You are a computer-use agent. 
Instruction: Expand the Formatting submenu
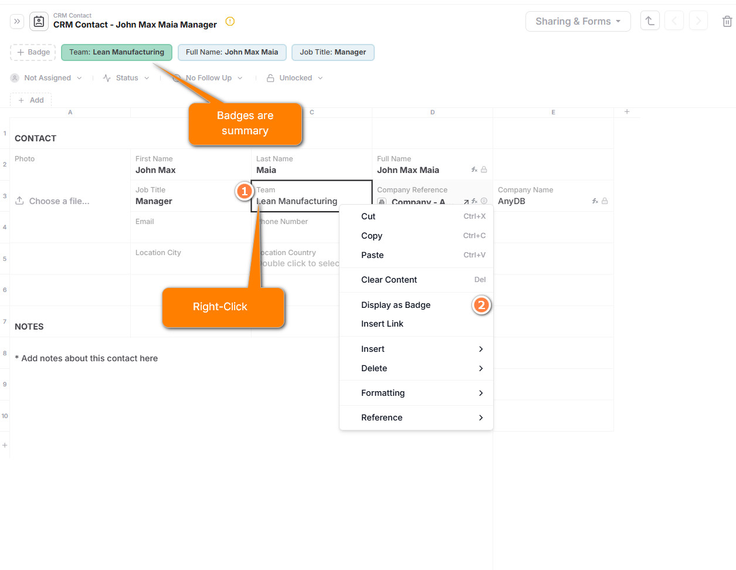416,393
